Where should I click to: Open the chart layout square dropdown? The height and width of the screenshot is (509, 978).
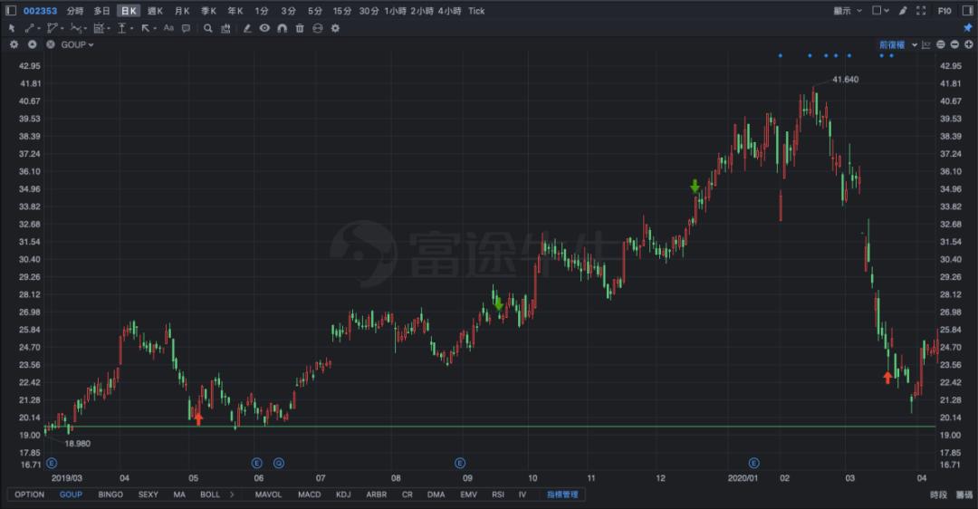pos(880,11)
